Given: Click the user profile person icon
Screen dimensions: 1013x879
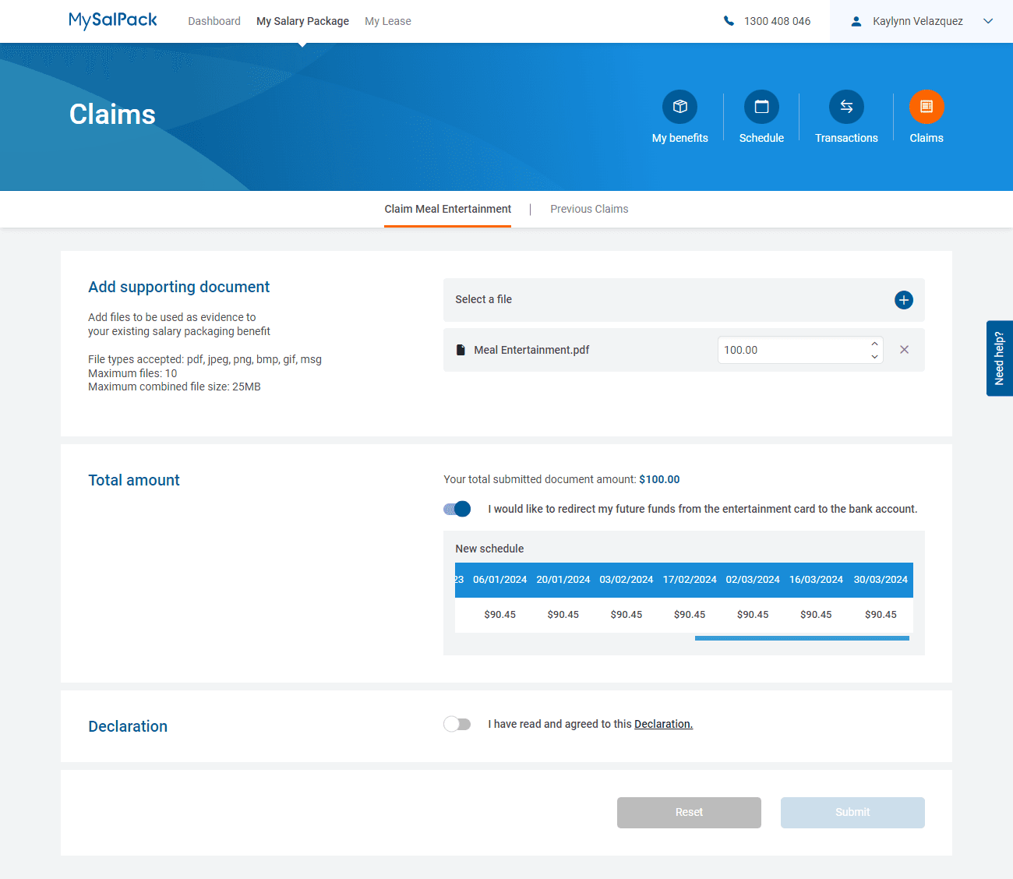Looking at the screenshot, I should (x=858, y=21).
